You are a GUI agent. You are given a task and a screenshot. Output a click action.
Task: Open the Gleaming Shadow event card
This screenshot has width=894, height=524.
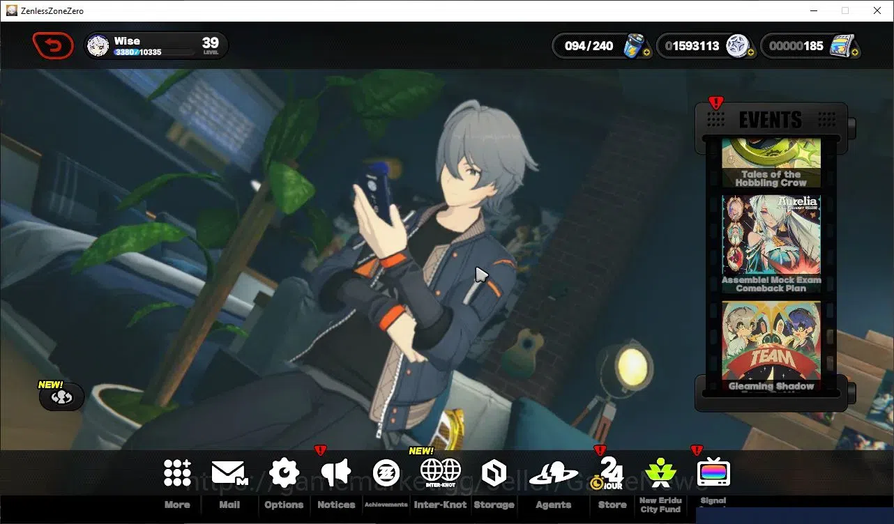pos(771,346)
